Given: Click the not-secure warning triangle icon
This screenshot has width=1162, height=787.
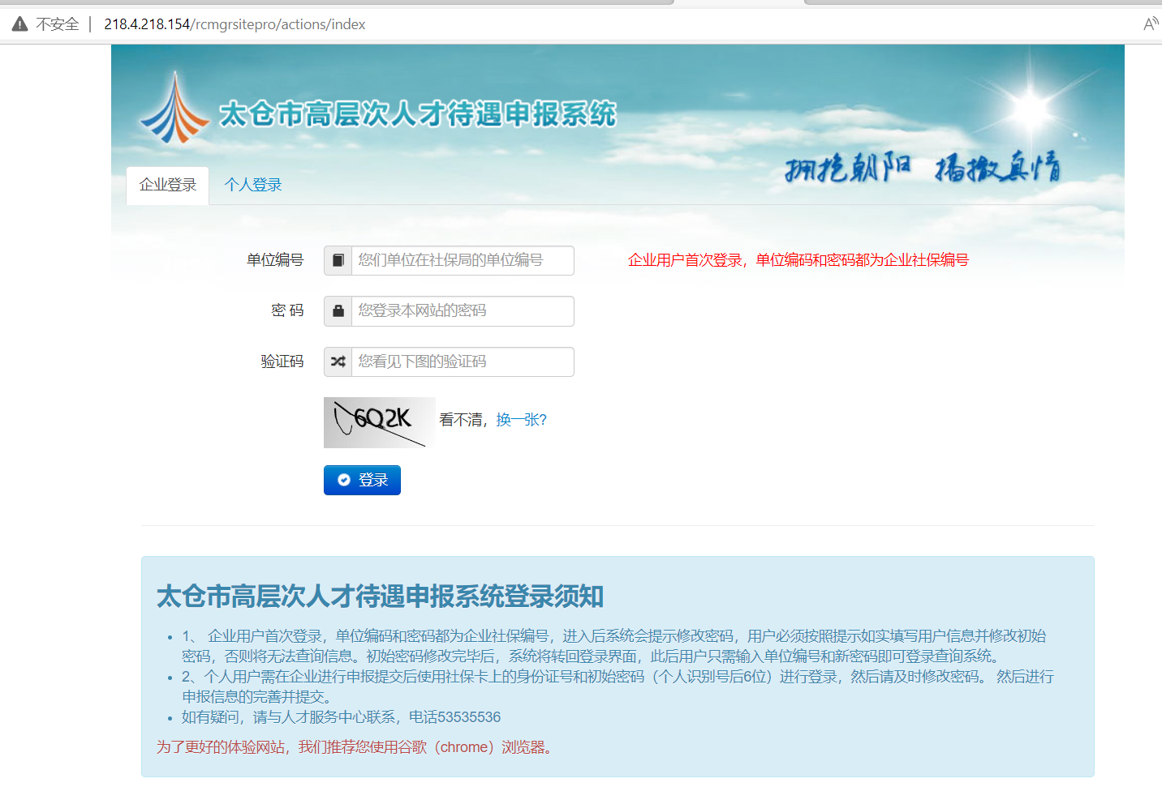Looking at the screenshot, I should pyautogui.click(x=19, y=24).
